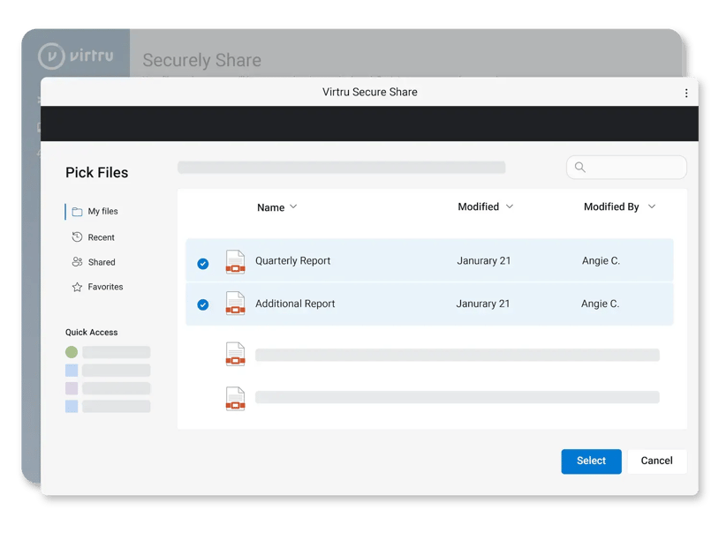Click the Quarterly Report file icon
Viewport: 719px width, 555px height.
point(235,262)
